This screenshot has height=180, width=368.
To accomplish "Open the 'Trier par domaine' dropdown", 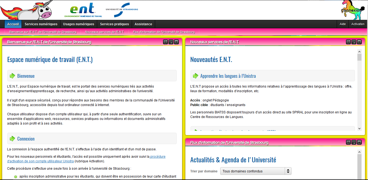I will (256, 171).
